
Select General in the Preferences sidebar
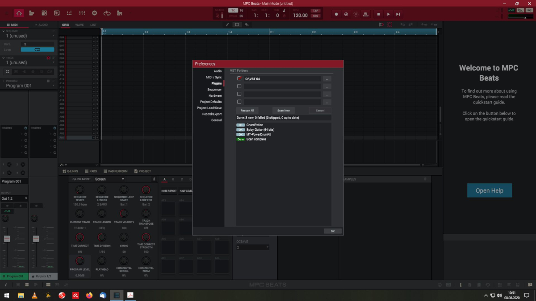click(x=217, y=120)
